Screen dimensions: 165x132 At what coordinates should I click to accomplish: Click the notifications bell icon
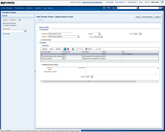tap(104, 8)
